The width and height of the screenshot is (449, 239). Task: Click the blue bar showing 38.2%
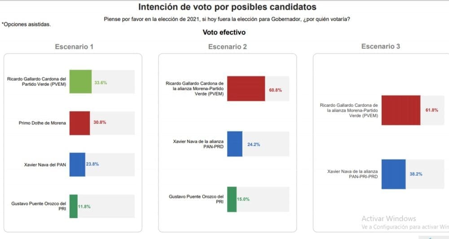pyautogui.click(x=393, y=174)
